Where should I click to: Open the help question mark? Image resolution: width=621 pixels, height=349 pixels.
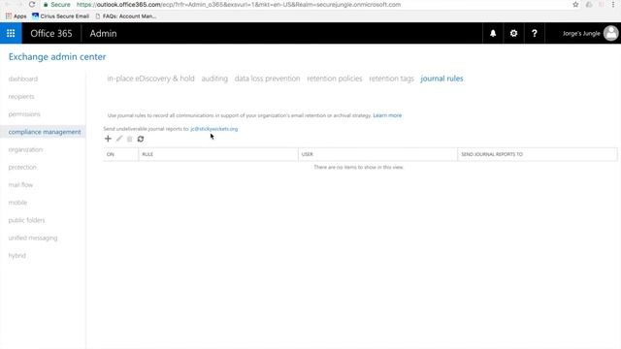click(x=535, y=33)
